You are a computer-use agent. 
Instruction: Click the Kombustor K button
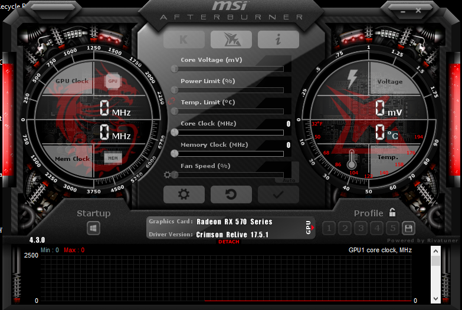tap(184, 39)
